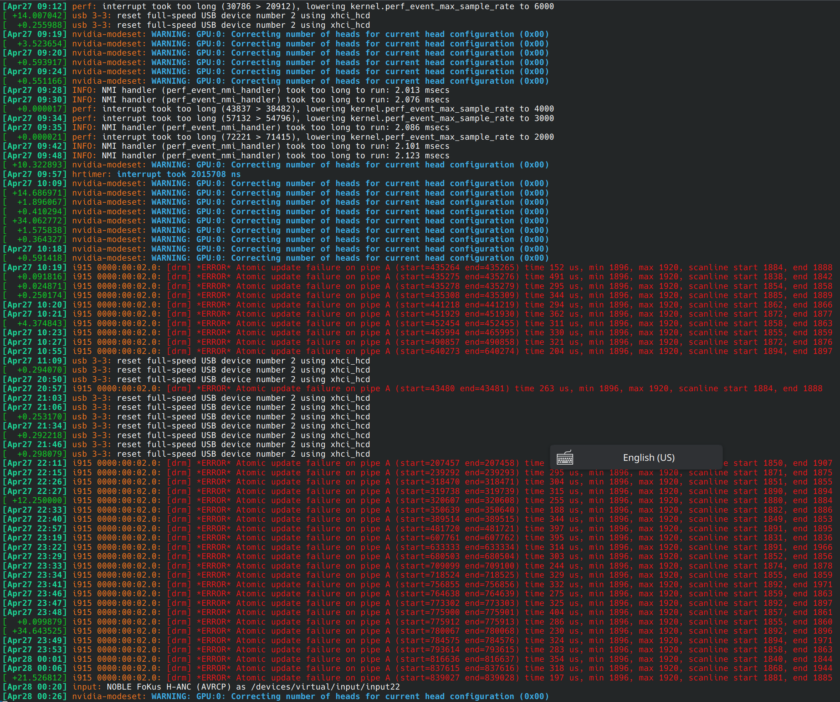
Task: Click perf line lowering sample rate to 2000
Action: (x=313, y=137)
